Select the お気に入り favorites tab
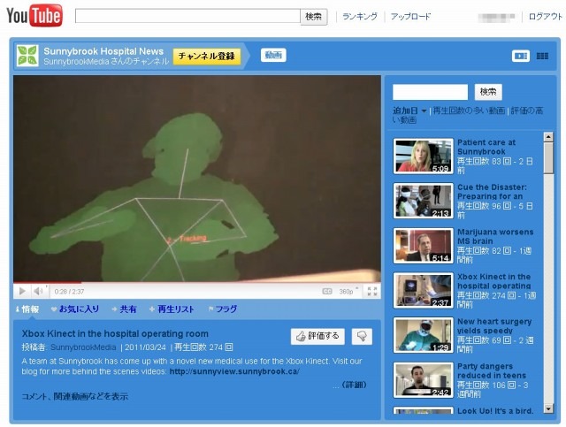566x427 pixels. click(75, 309)
